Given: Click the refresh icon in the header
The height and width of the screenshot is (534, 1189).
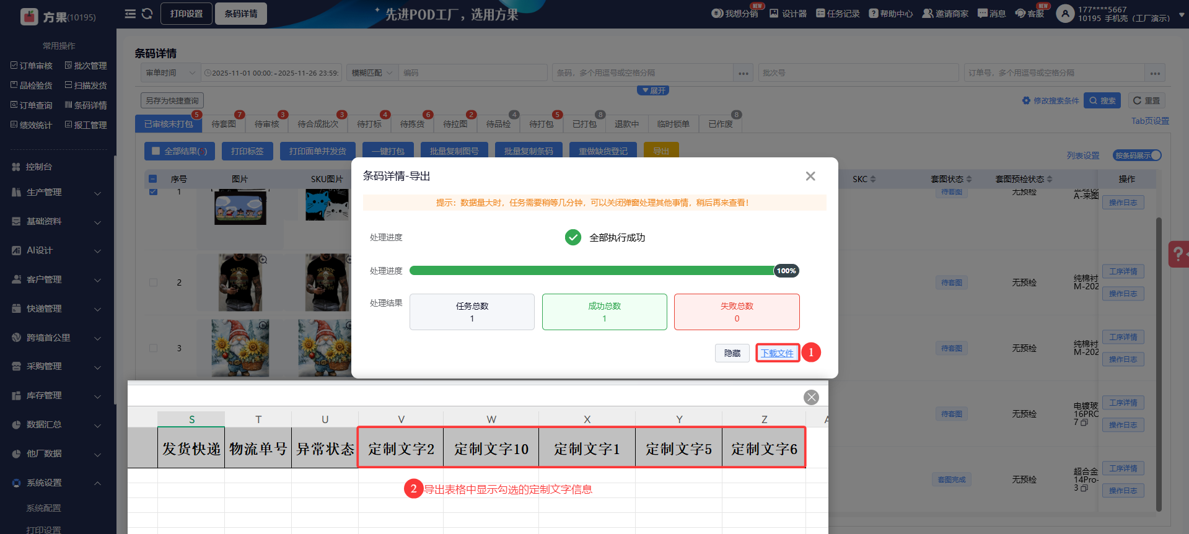Looking at the screenshot, I should (147, 14).
